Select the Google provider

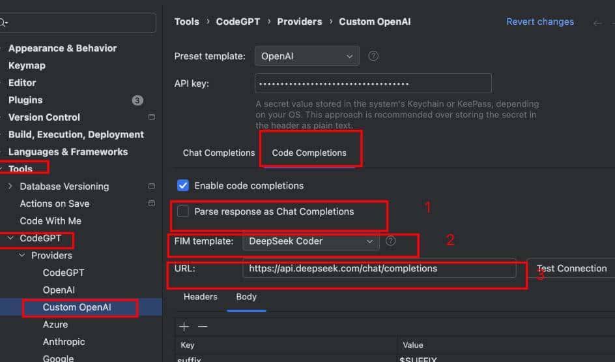[58, 357]
